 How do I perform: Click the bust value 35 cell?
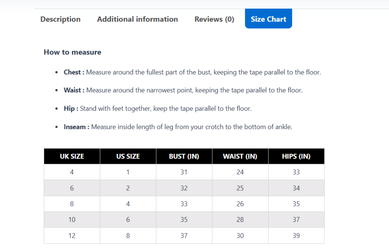184,220
